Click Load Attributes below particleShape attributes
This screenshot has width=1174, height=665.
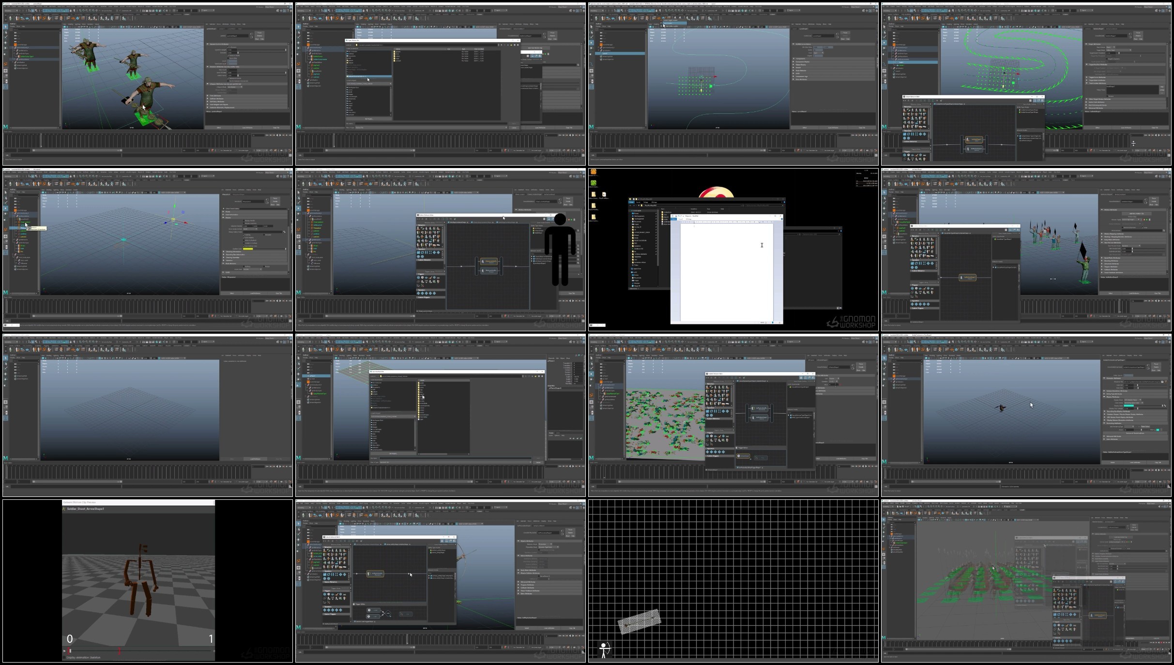[247, 128]
